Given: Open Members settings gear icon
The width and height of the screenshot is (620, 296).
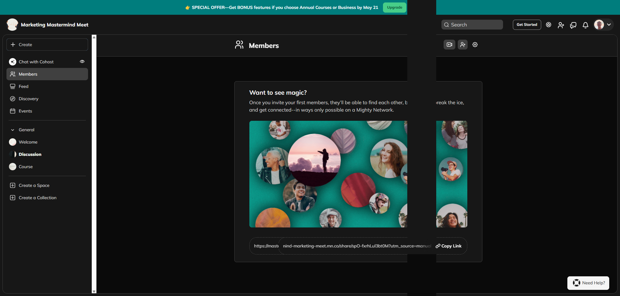Looking at the screenshot, I should (x=475, y=45).
